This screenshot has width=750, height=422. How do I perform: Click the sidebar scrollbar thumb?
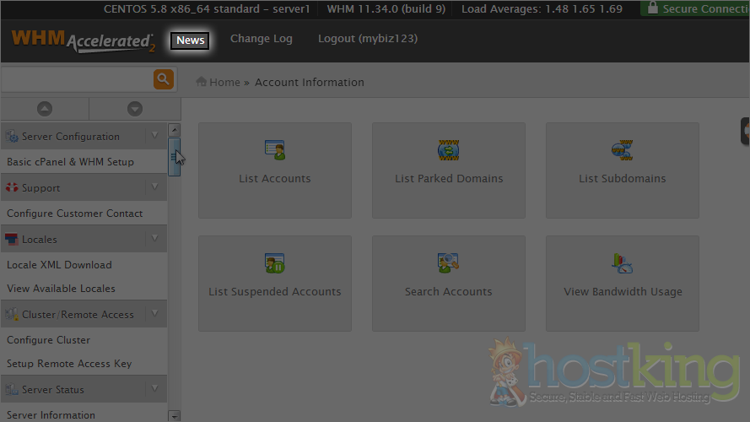(174, 157)
